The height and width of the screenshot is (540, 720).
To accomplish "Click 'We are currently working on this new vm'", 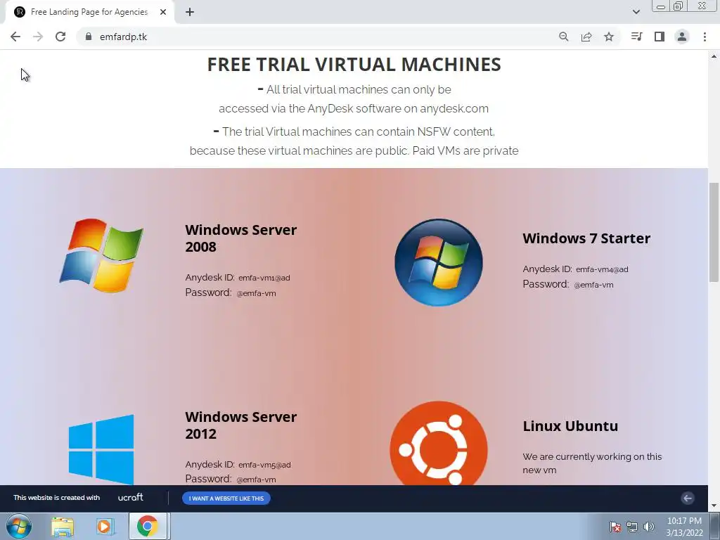I will [x=592, y=463].
